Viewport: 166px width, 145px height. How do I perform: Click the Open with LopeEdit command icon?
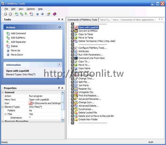point(76,28)
